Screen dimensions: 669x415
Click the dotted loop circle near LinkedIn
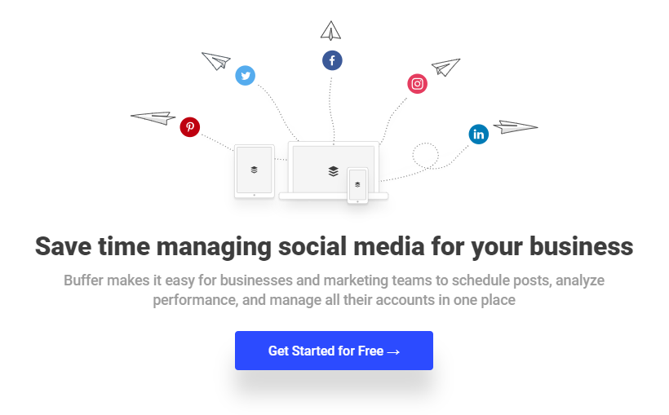tap(425, 156)
